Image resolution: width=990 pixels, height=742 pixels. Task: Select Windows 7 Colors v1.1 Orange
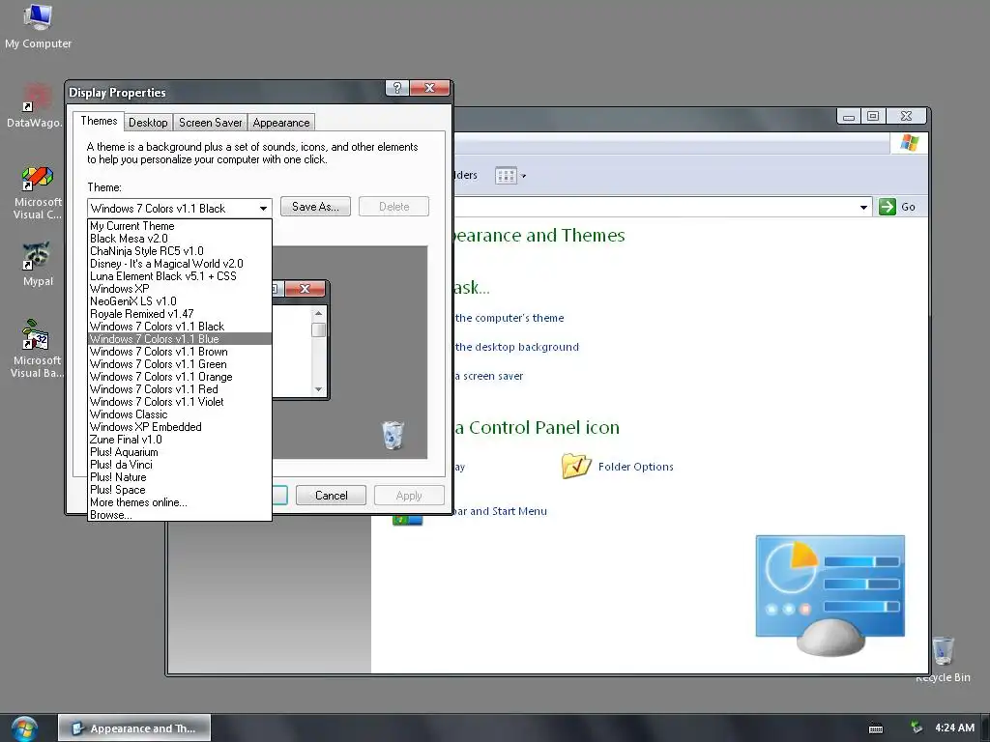180,377
